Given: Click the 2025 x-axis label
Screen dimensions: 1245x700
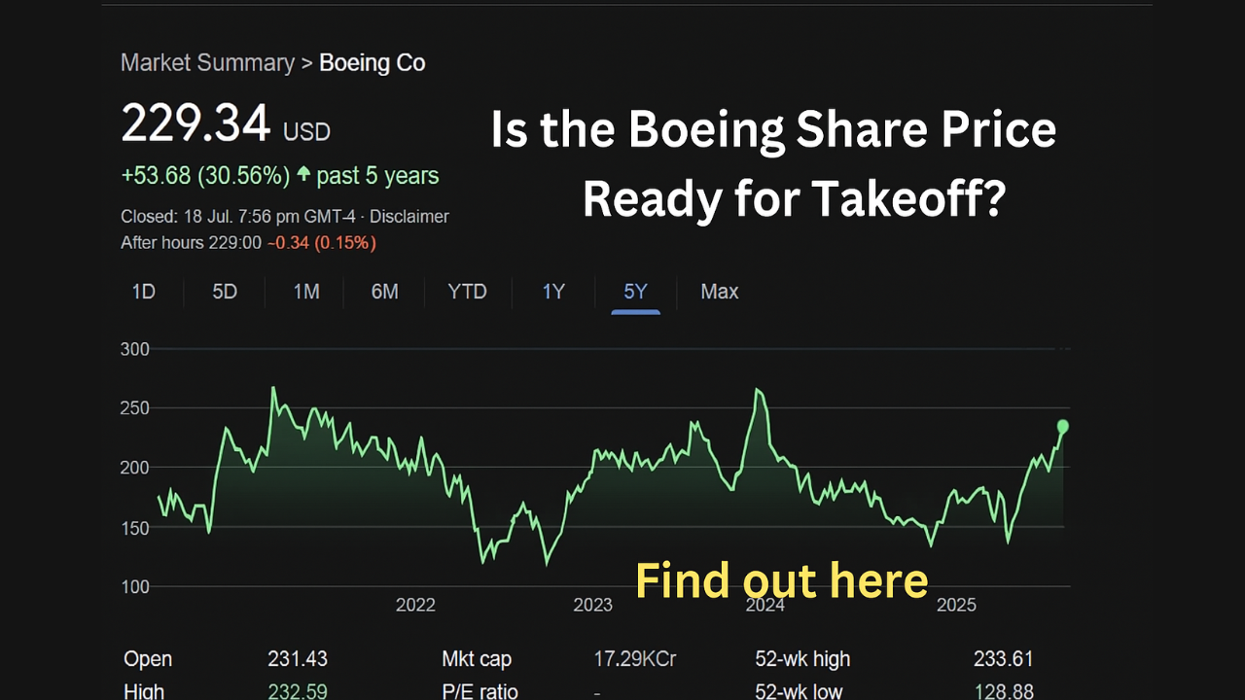Looking at the screenshot, I should pyautogui.click(x=956, y=605).
